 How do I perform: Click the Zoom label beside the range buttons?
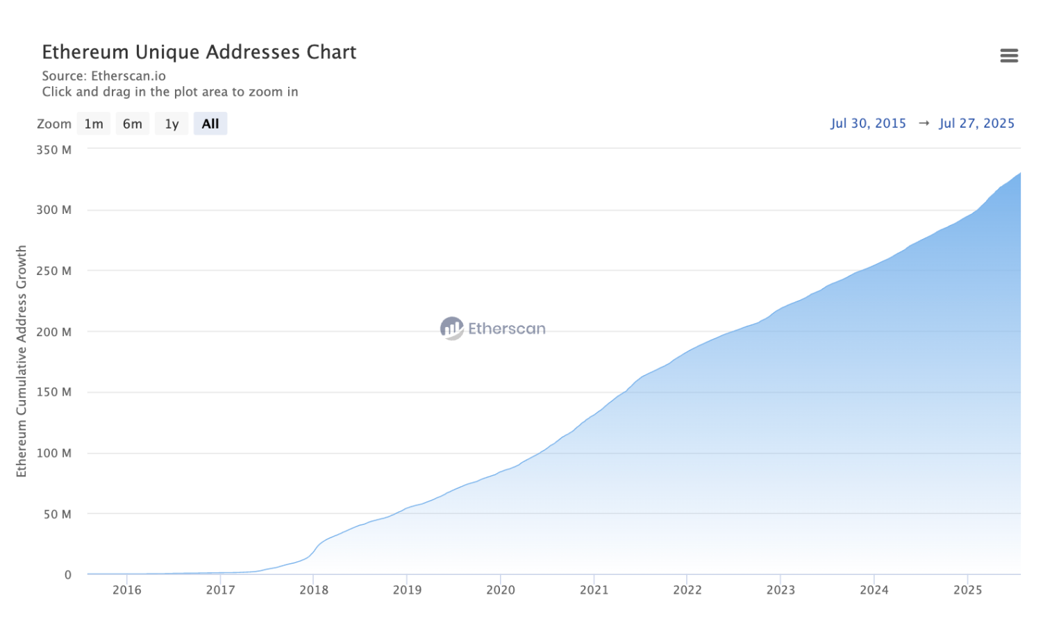[54, 124]
